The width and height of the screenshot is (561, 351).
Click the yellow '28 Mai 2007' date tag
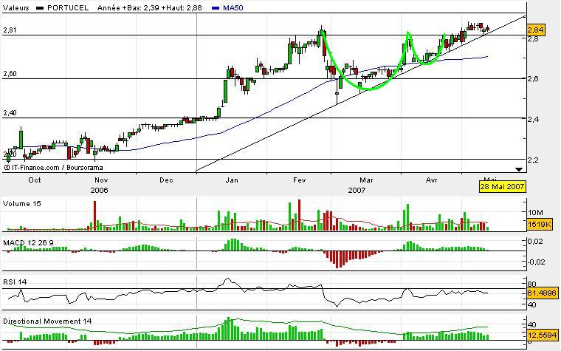tap(503, 186)
